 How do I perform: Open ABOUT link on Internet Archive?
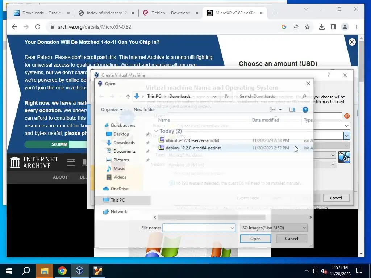(61, 177)
